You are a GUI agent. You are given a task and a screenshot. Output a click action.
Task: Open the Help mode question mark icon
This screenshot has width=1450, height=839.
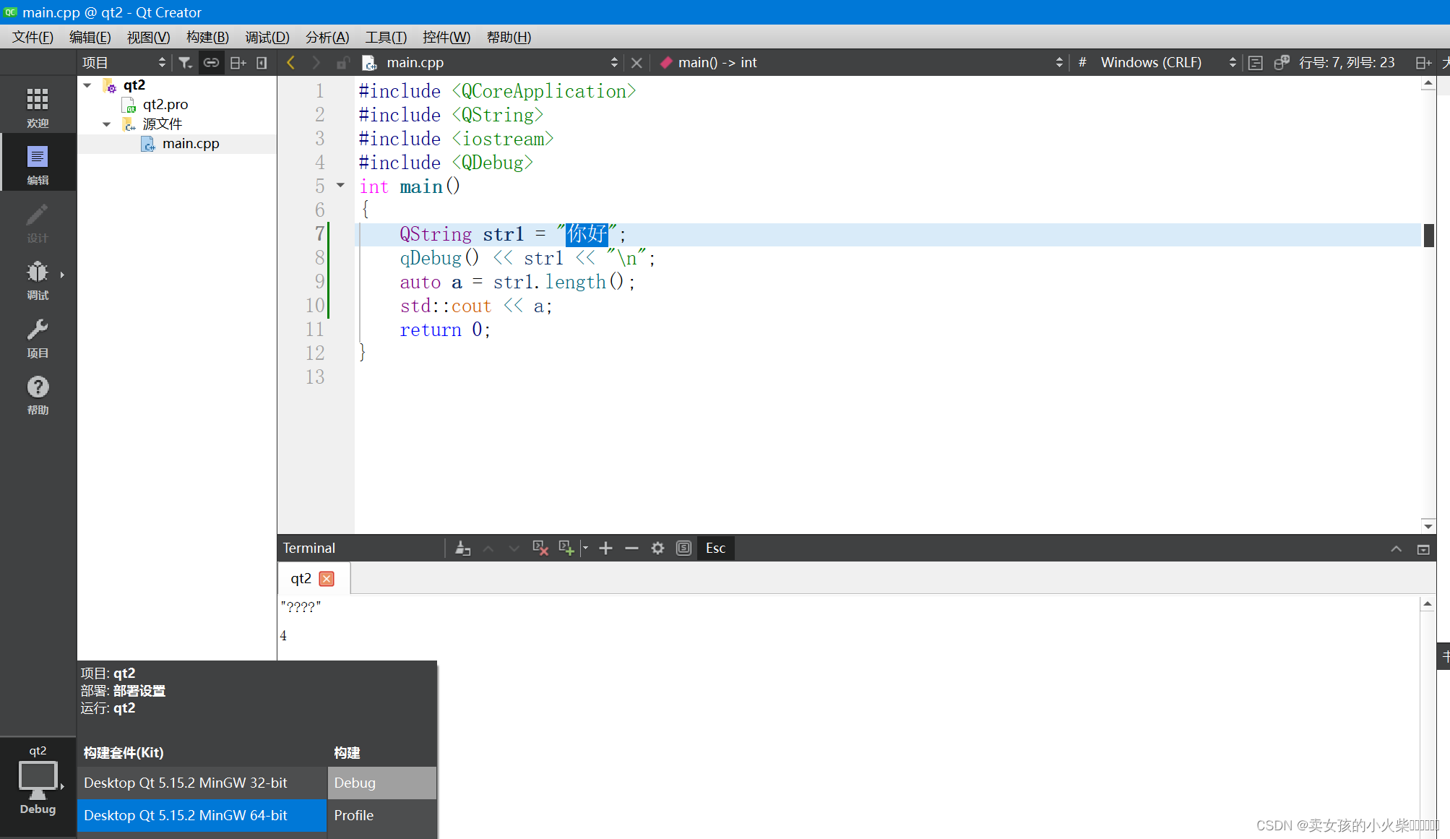38,395
